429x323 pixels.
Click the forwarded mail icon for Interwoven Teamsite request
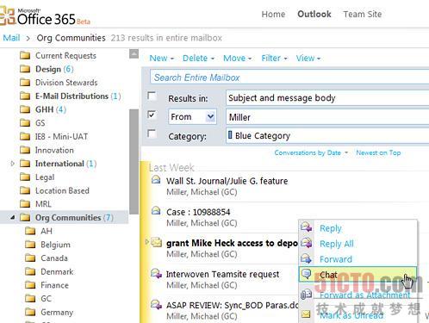[x=157, y=273]
